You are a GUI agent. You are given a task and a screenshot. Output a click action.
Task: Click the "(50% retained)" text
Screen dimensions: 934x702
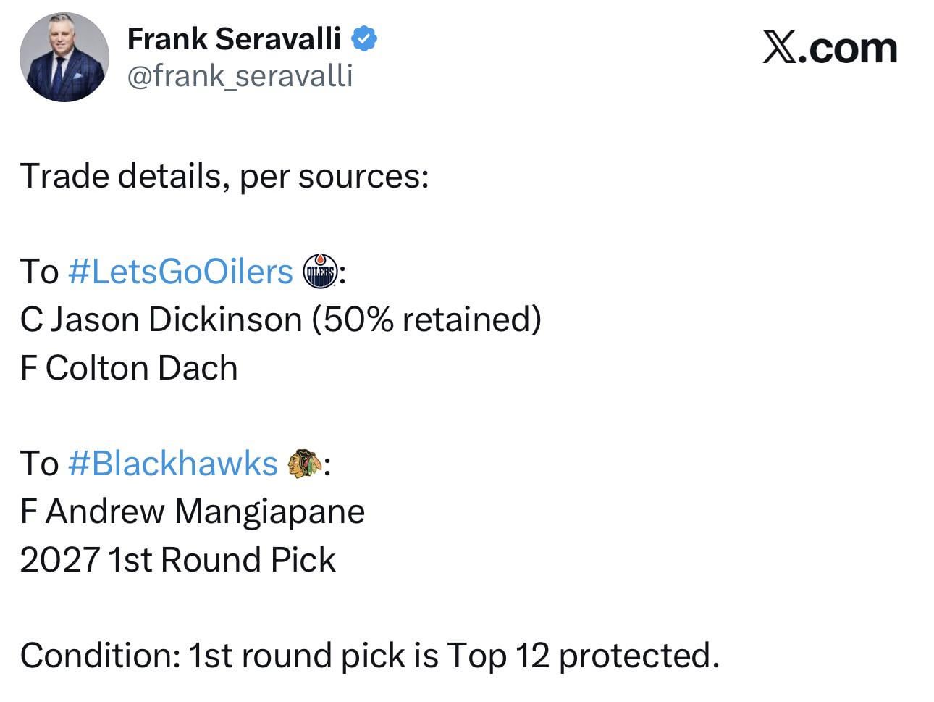[426, 319]
